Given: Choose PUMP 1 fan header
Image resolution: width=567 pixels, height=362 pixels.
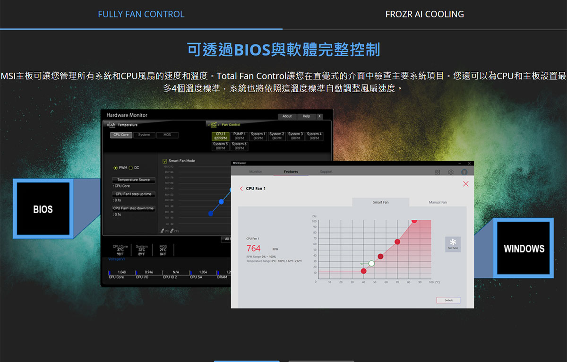Looking at the screenshot, I should point(239,136).
